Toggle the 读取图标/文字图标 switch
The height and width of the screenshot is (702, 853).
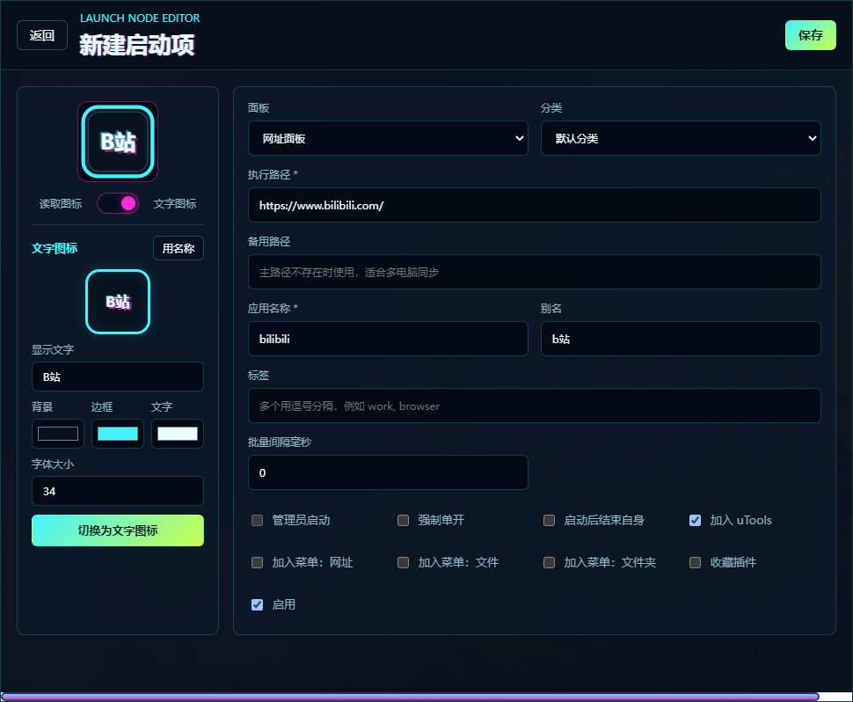[118, 203]
